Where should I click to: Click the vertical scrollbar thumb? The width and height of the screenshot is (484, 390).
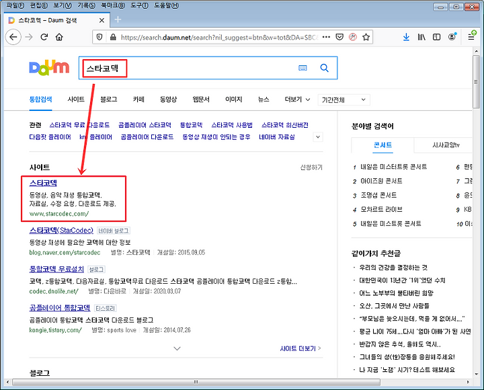477,82
